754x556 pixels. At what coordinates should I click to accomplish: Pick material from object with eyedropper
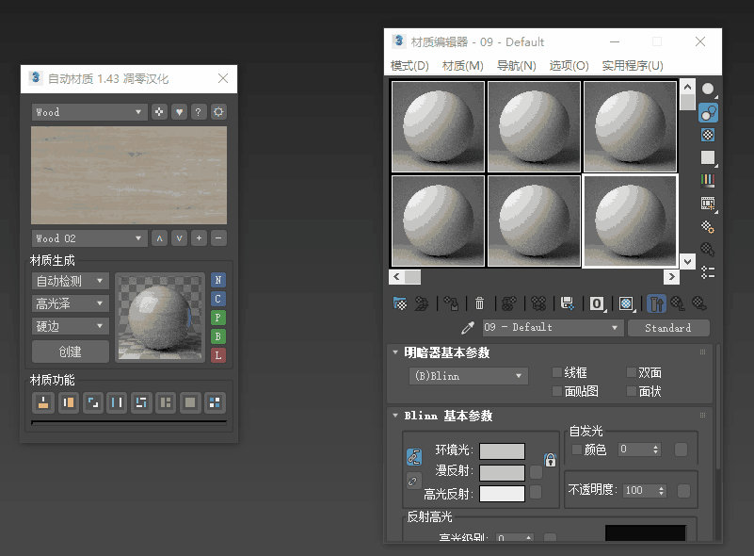coord(468,328)
